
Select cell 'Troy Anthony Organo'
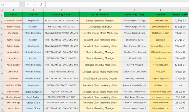pyautogui.click(x=135, y=46)
